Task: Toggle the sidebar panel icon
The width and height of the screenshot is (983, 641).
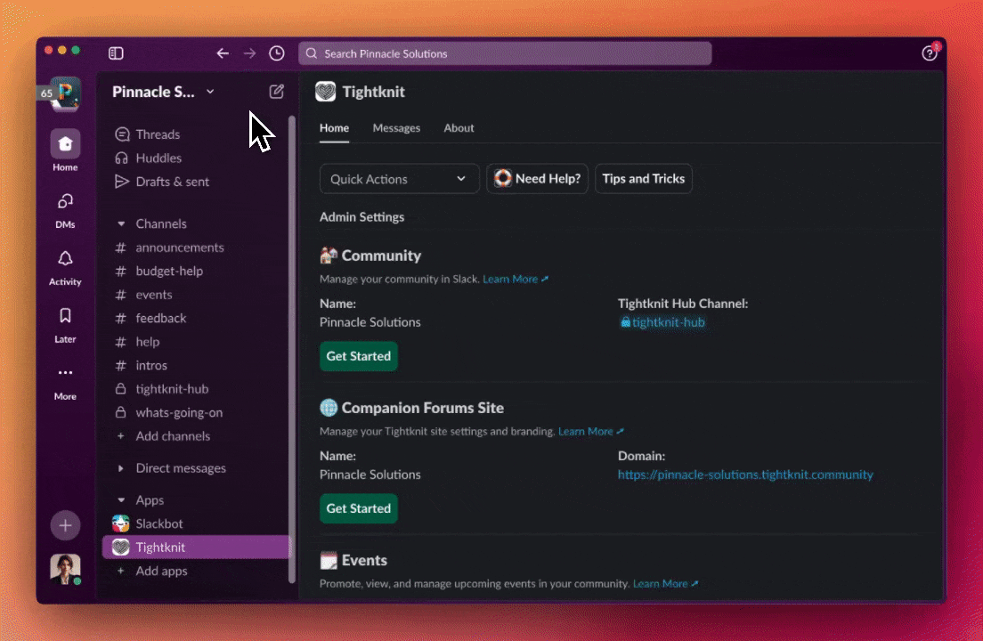Action: 116,53
